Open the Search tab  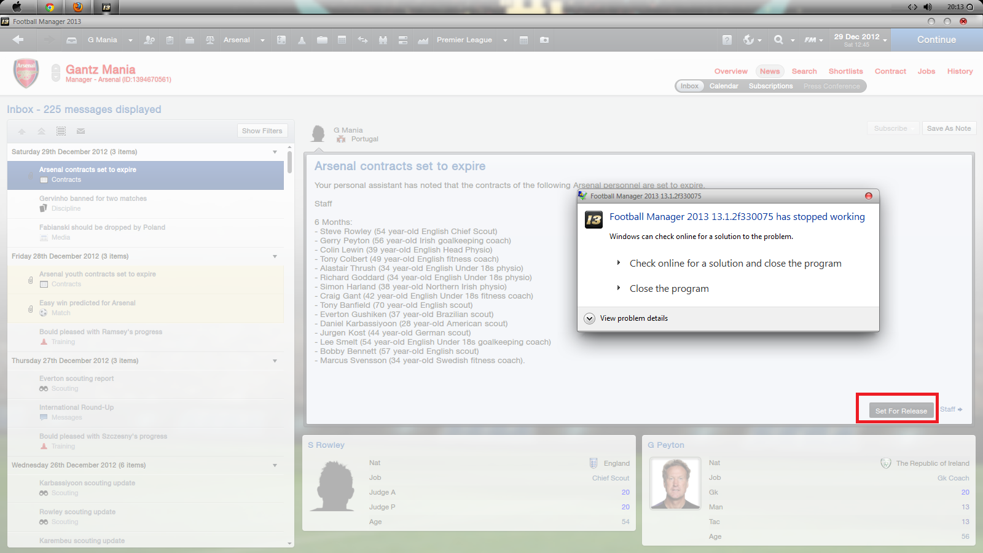click(x=804, y=71)
